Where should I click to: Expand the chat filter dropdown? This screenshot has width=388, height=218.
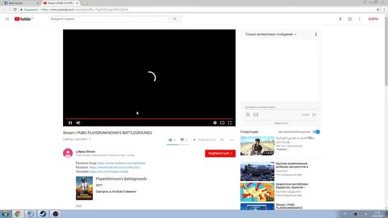click(271, 35)
